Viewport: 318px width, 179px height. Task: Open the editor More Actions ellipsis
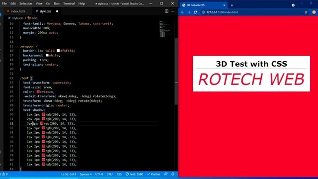[x=172, y=11]
